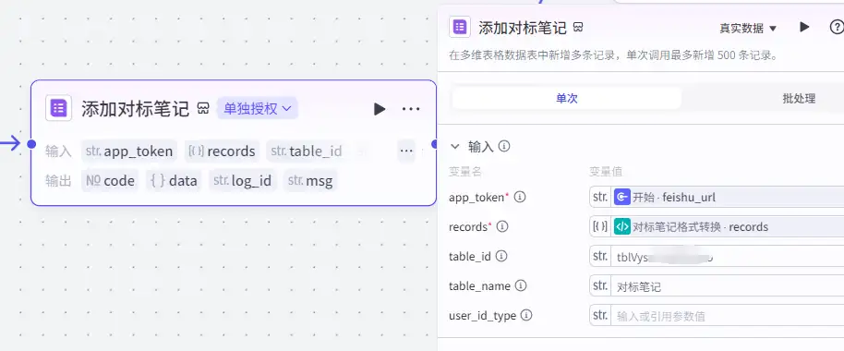Click str. type selector for user_id_type
The image size is (844, 351).
pos(600,316)
